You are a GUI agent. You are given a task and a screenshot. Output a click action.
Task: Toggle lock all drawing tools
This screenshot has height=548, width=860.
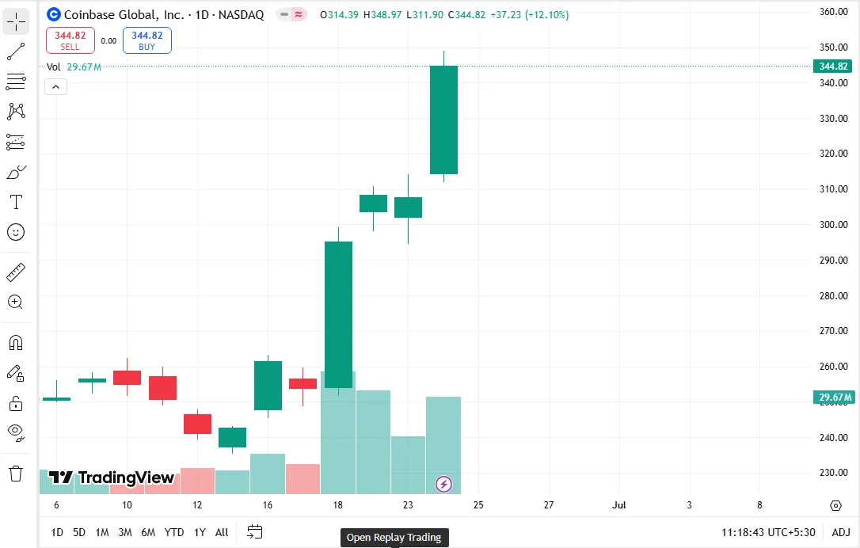[x=16, y=403]
